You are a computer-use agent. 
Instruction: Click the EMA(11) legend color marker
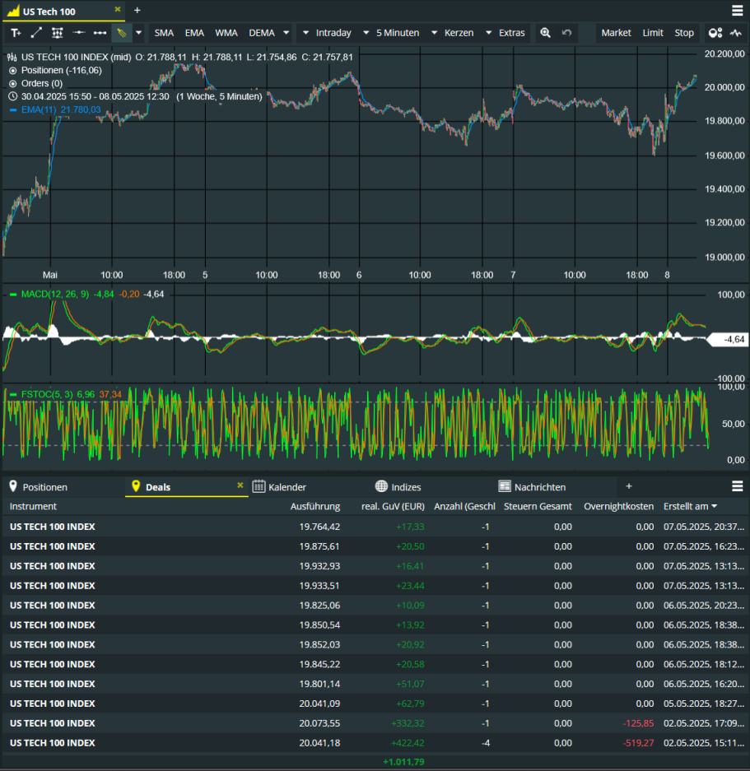[x=13, y=110]
